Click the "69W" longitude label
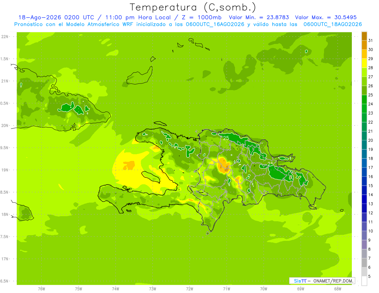 click(301, 289)
